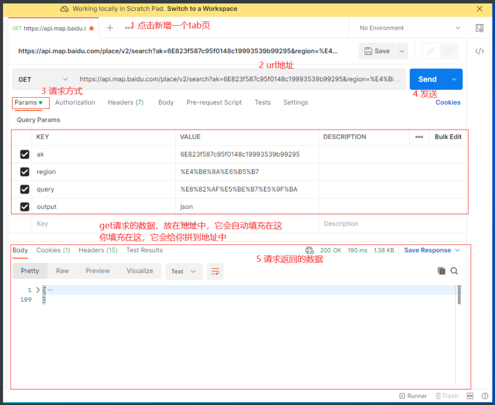The height and width of the screenshot is (405, 495).
Task: Dismiss the Scratch Pad banner with X
Action: tap(479, 9)
